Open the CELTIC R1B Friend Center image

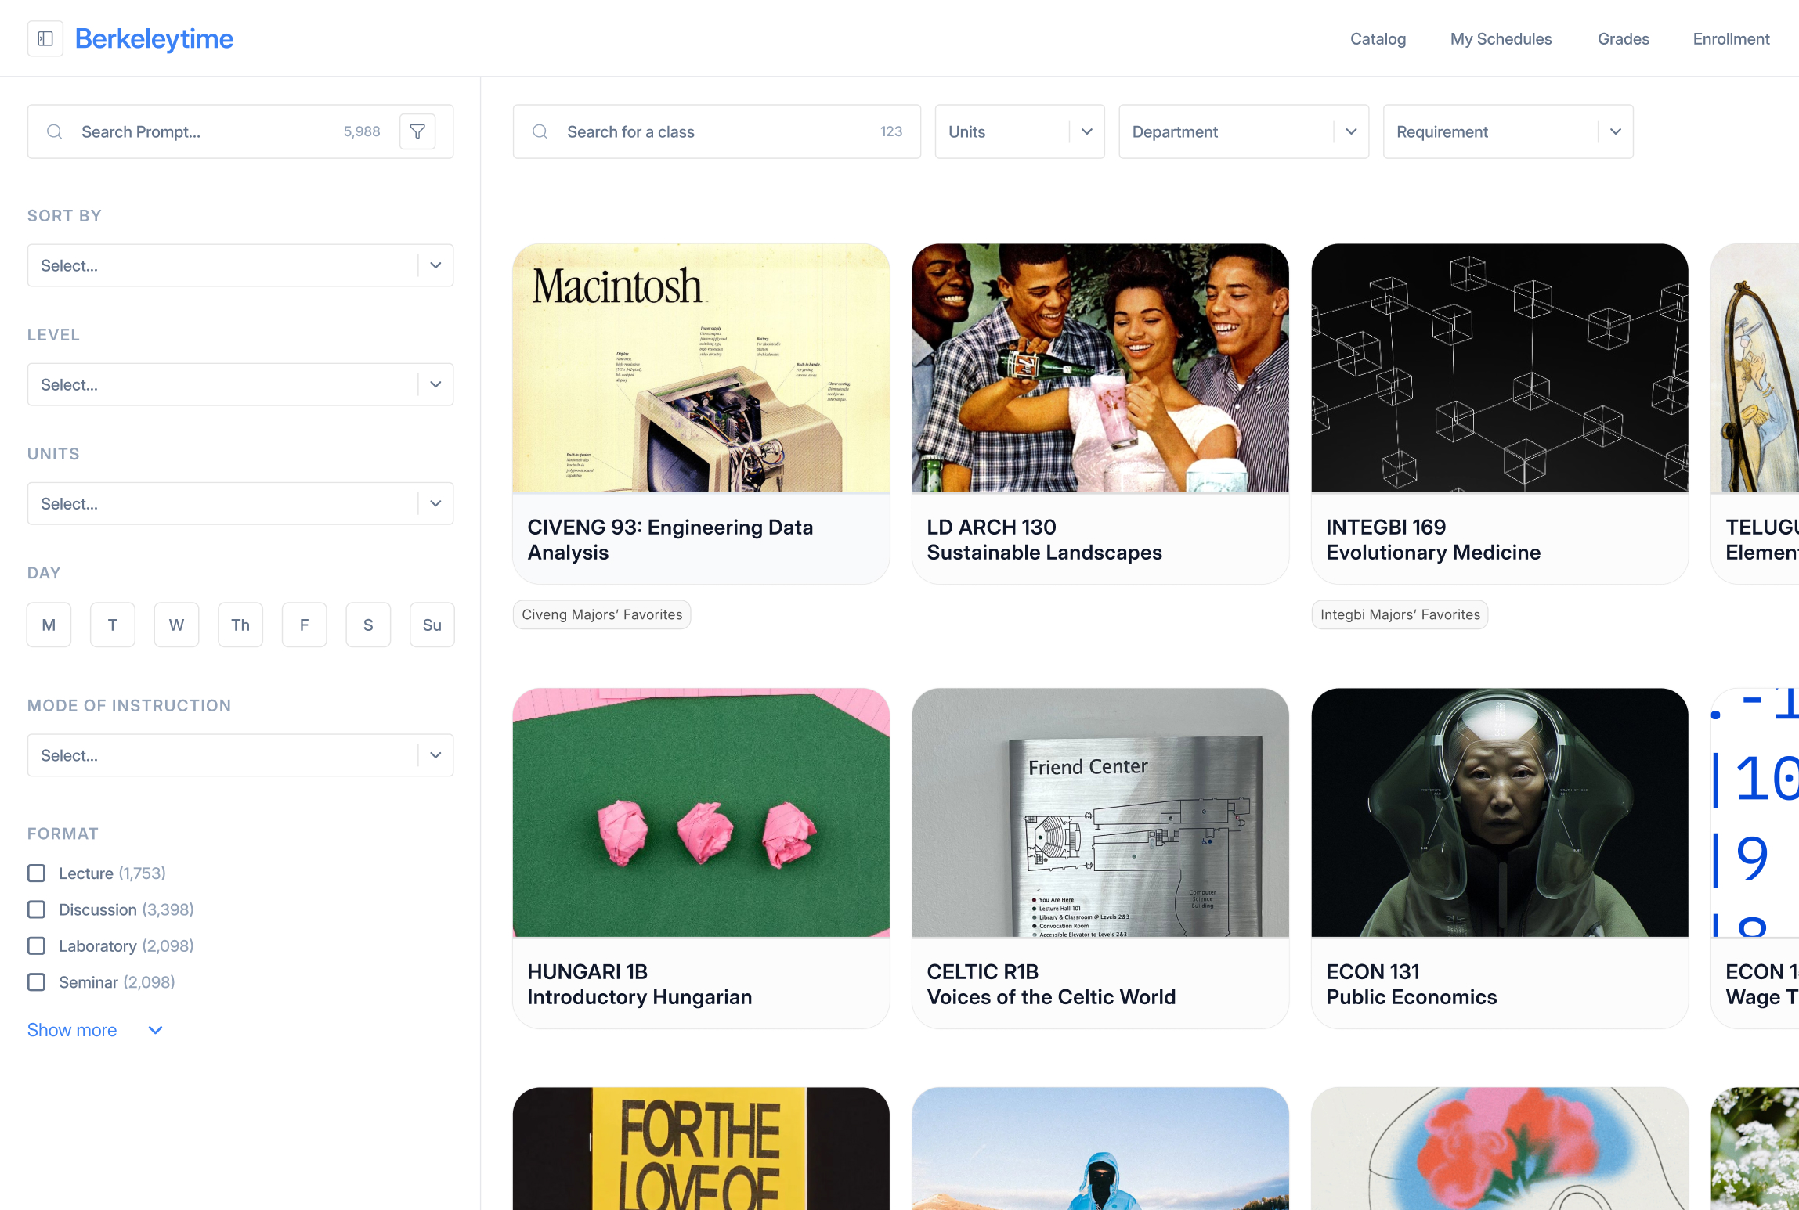tap(1100, 812)
